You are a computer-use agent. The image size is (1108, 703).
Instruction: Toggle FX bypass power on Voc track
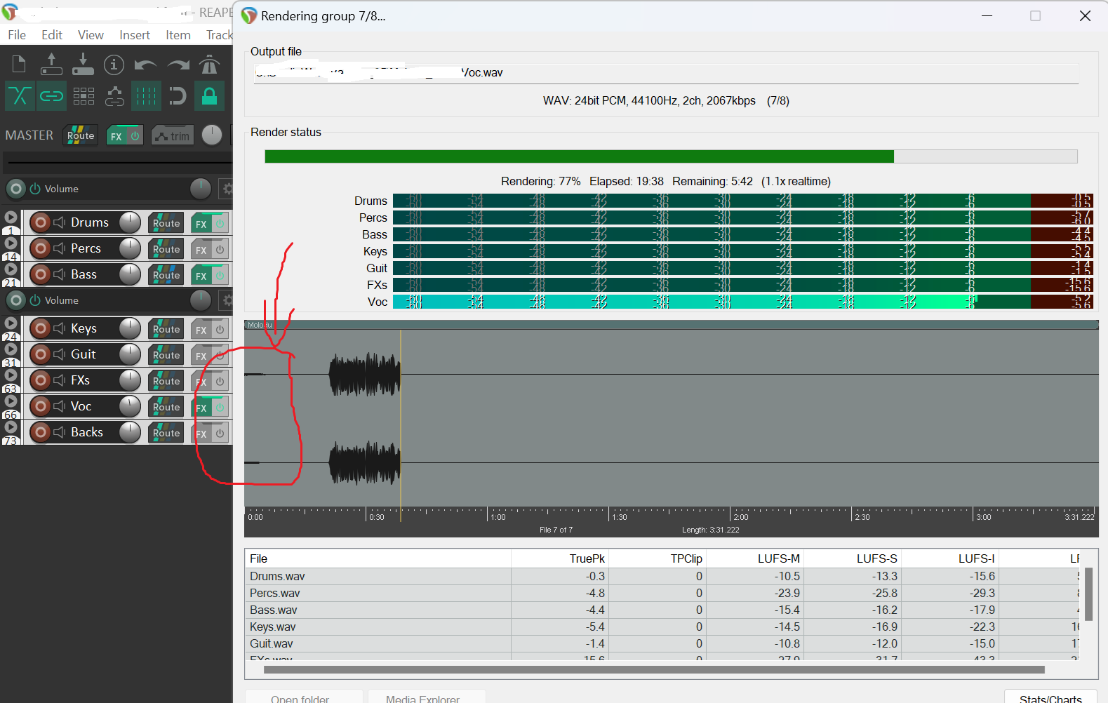click(x=220, y=407)
